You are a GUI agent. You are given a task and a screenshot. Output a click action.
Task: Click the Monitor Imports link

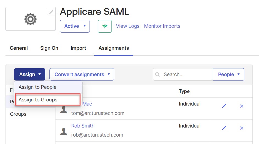coord(162,26)
